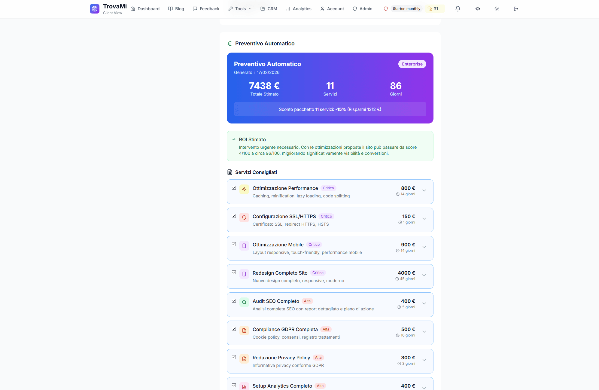The width and height of the screenshot is (599, 390).
Task: Click the TrovaMi target logo
Action: [x=95, y=9]
